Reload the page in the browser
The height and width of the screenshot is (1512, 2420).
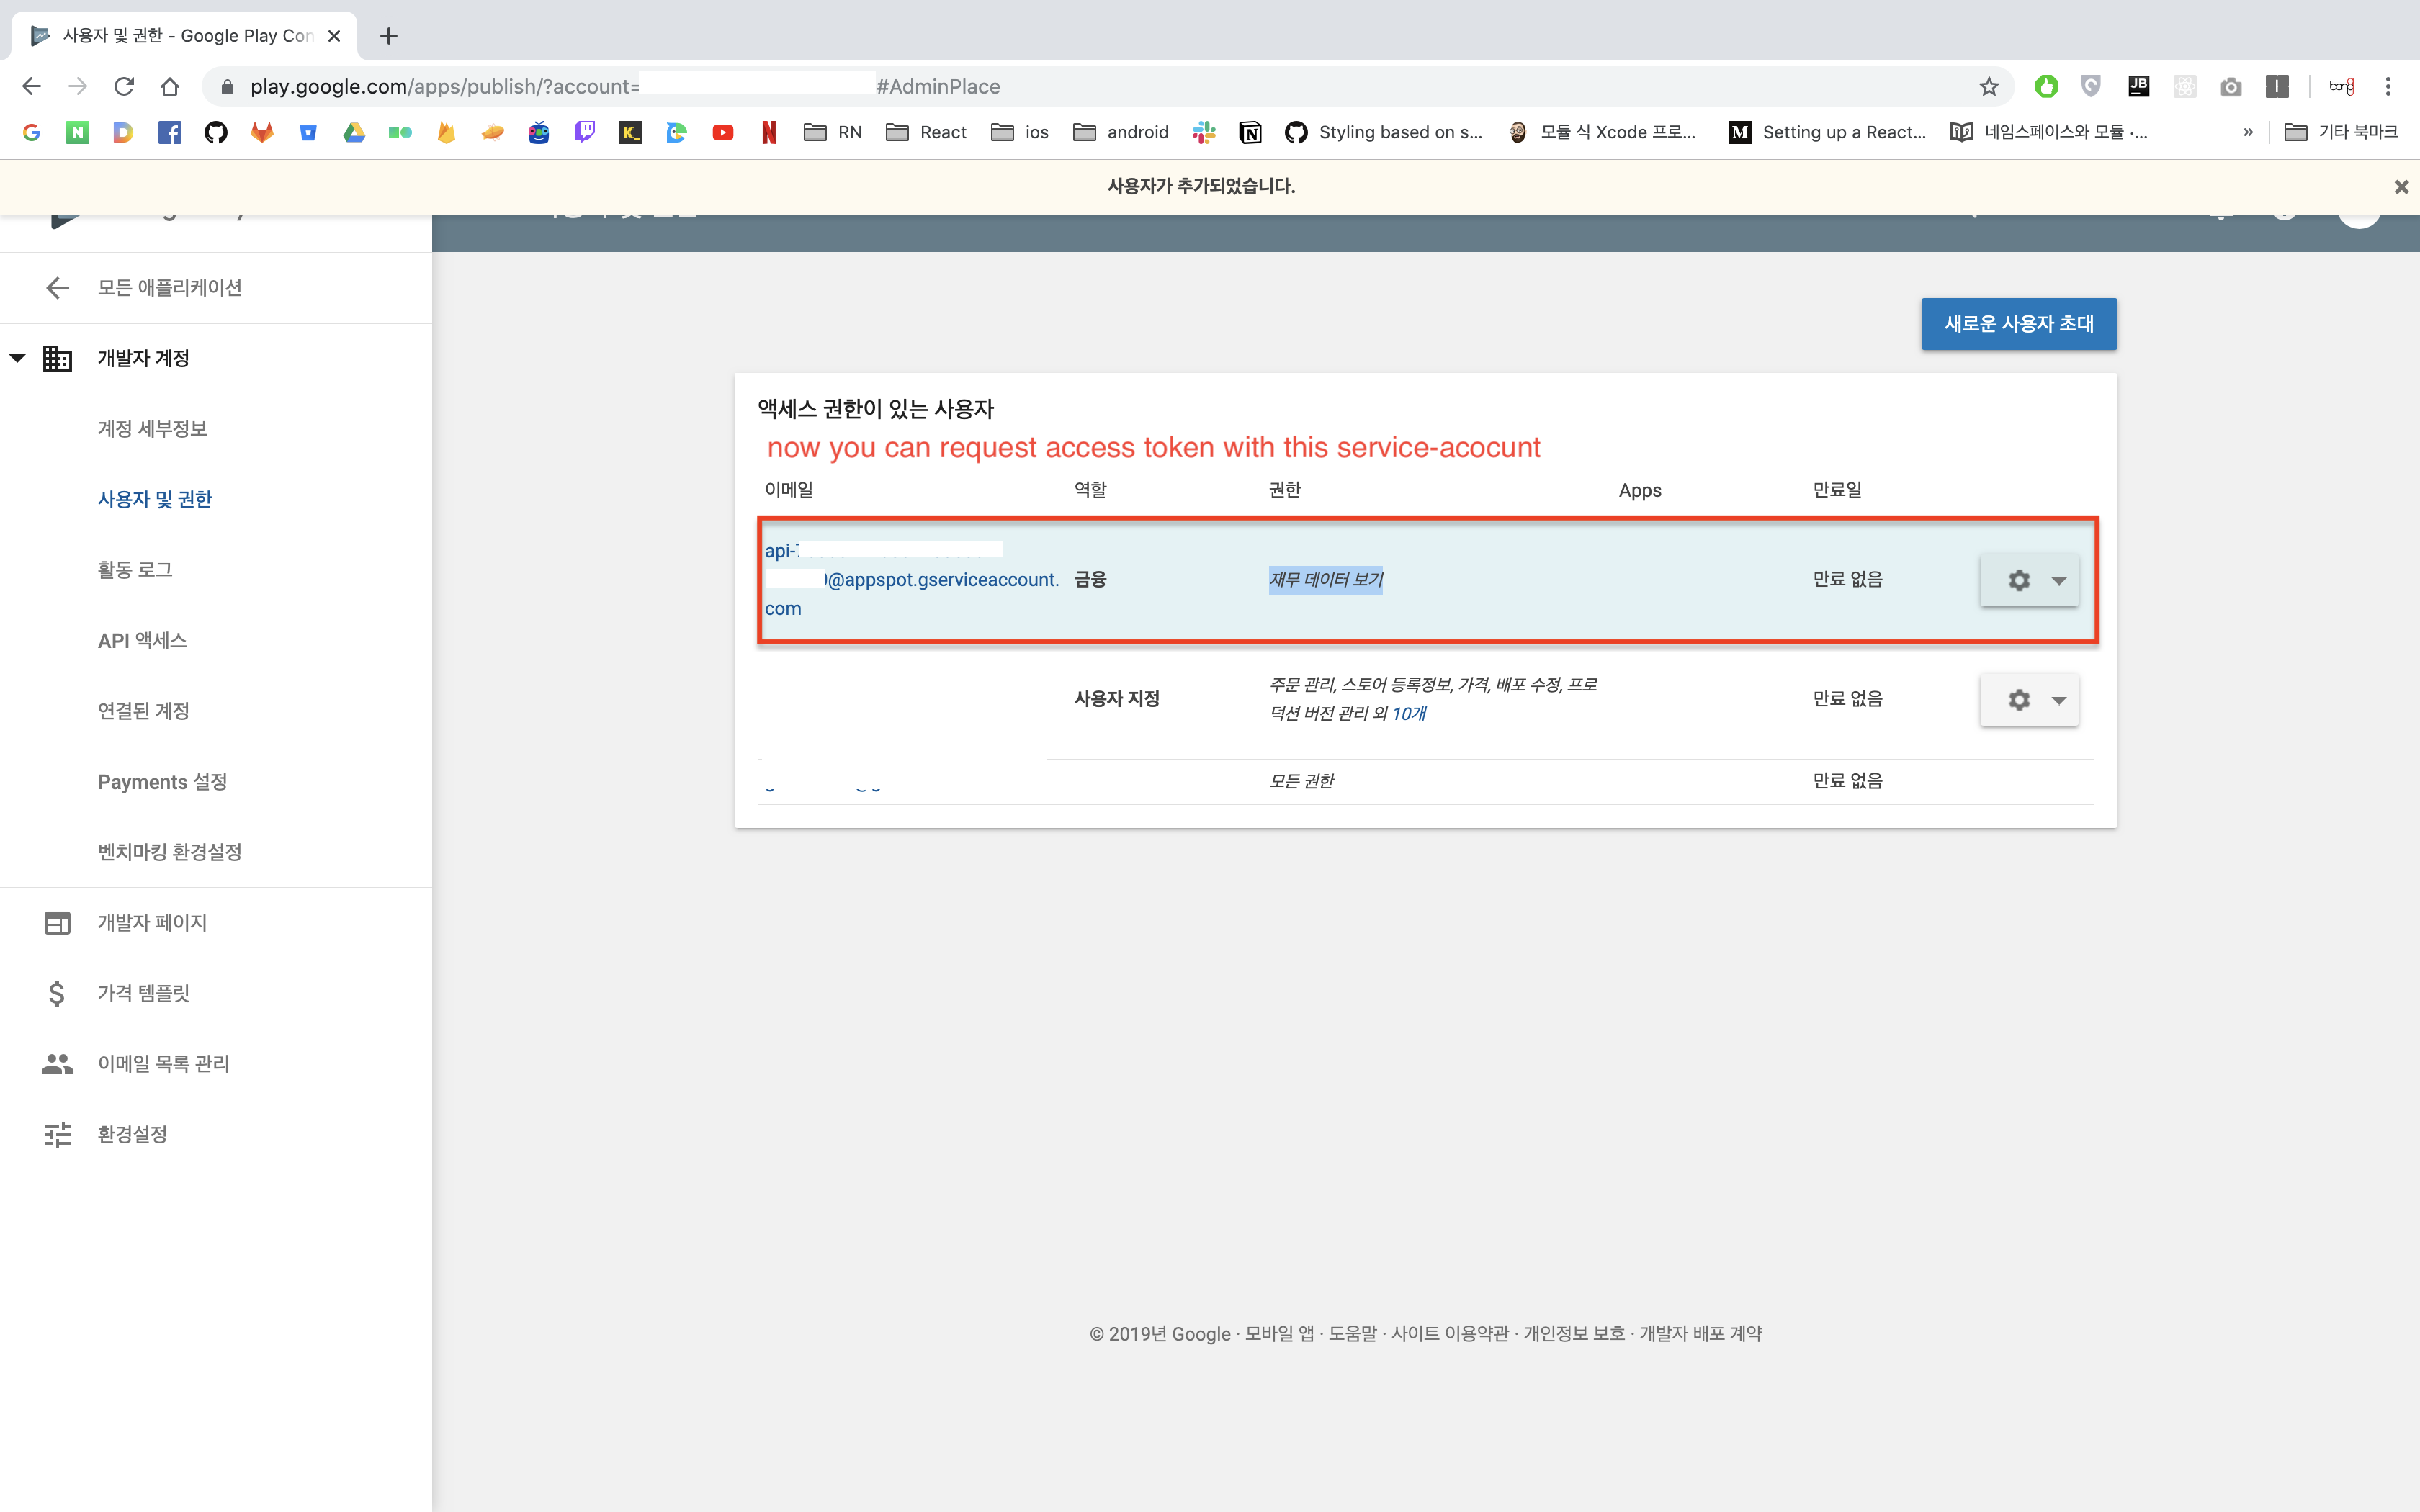(x=124, y=87)
